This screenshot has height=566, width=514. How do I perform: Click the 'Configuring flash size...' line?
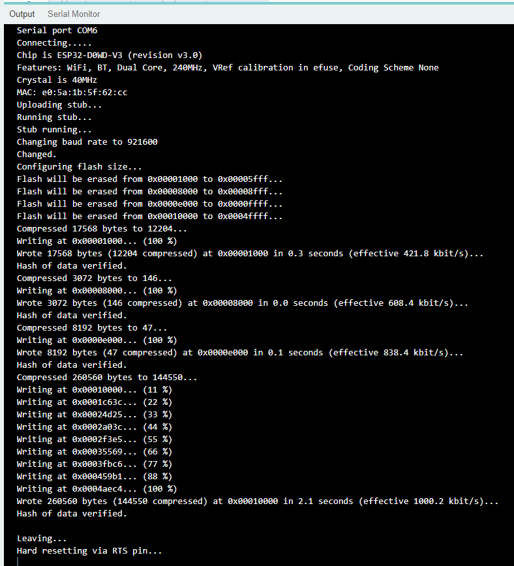click(x=80, y=167)
